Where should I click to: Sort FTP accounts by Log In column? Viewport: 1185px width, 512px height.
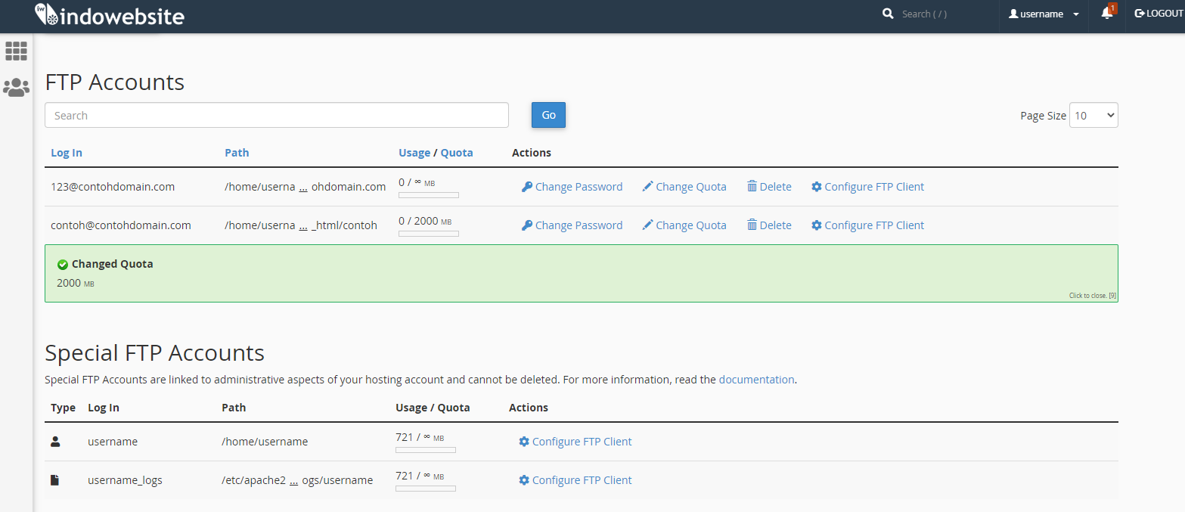click(x=67, y=153)
